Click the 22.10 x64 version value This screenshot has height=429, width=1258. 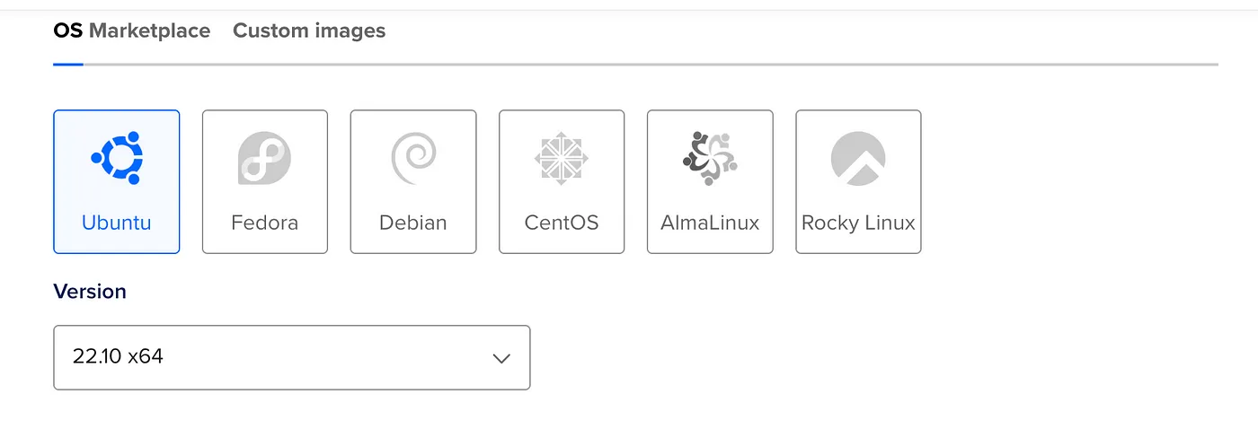pos(118,356)
